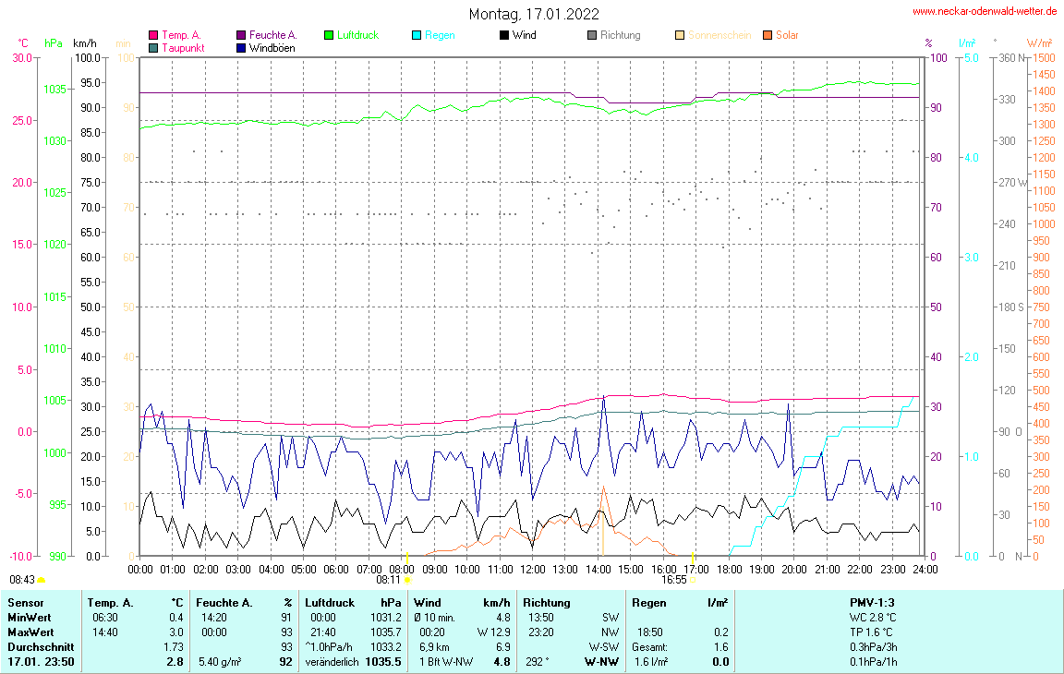
Task: Click the Sonnenschein legend label
Action: tap(719, 35)
